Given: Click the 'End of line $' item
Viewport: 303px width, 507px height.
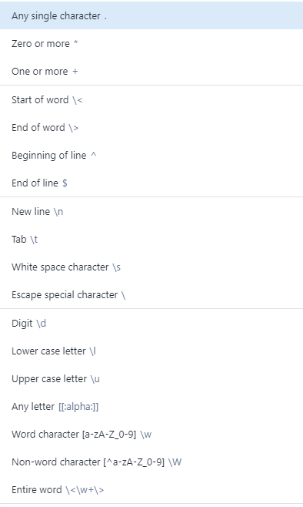Looking at the screenshot, I should click(151, 183).
